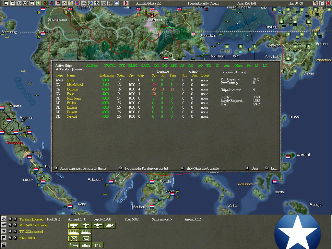Click the cloud weather toolbar icon
Viewport: 332px width, 249px height.
(x=116, y=3)
